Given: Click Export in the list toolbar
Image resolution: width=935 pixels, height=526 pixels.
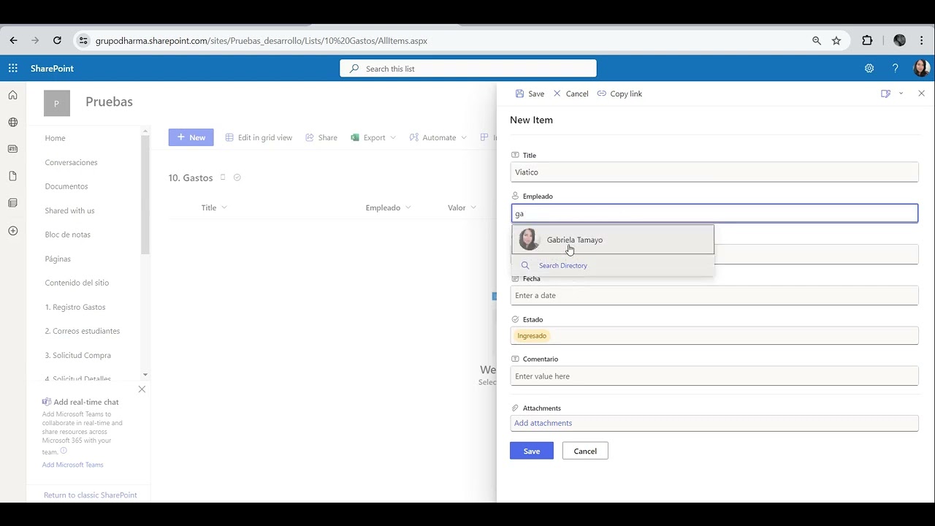Looking at the screenshot, I should pyautogui.click(x=367, y=137).
